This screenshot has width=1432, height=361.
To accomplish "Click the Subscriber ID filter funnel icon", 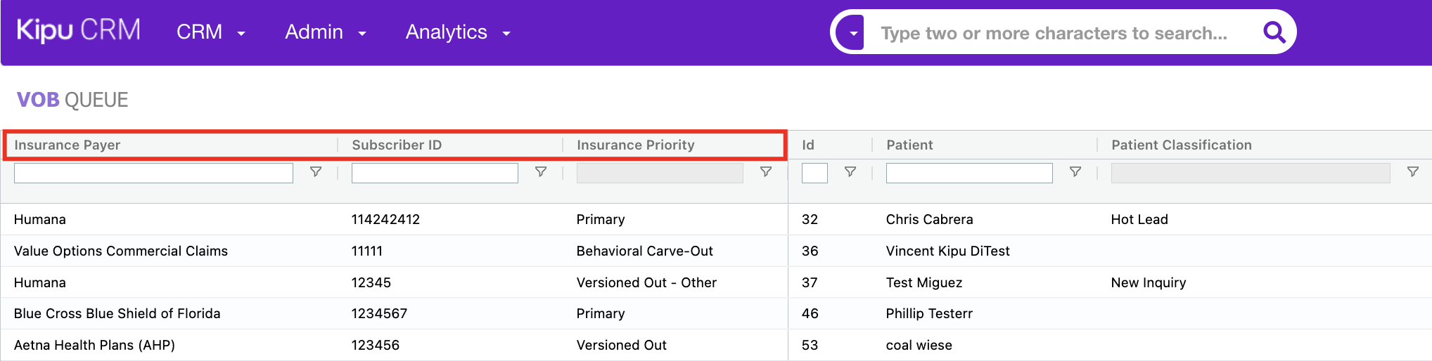I will click(x=541, y=172).
